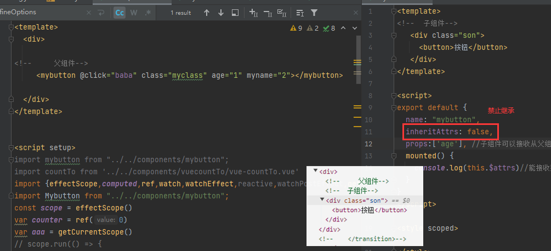Click the 9 warnings indicator

[296, 28]
